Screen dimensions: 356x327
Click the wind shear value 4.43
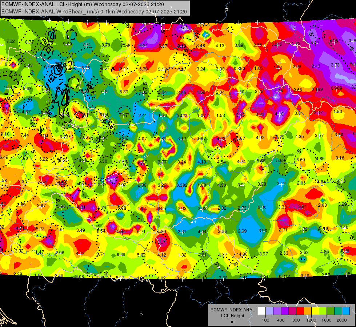tap(80, 254)
